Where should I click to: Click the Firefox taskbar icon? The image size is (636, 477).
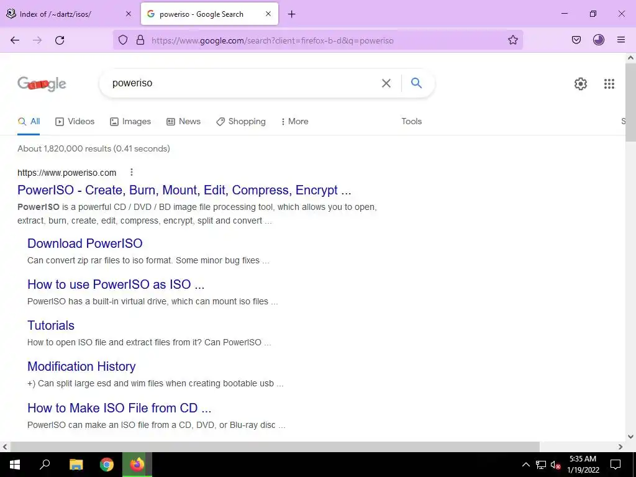[137, 465]
